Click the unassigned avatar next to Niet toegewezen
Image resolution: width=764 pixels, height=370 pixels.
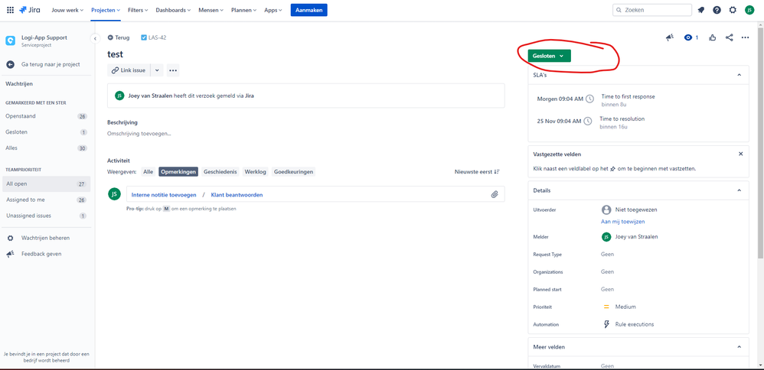[x=606, y=209]
